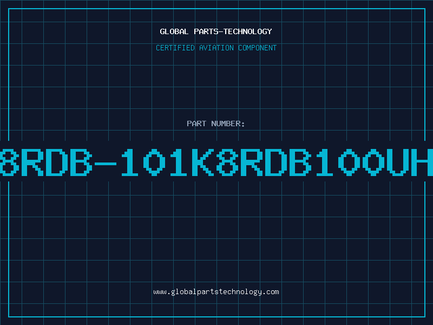Open the www.globalpartstechnology.com website link

point(216,292)
